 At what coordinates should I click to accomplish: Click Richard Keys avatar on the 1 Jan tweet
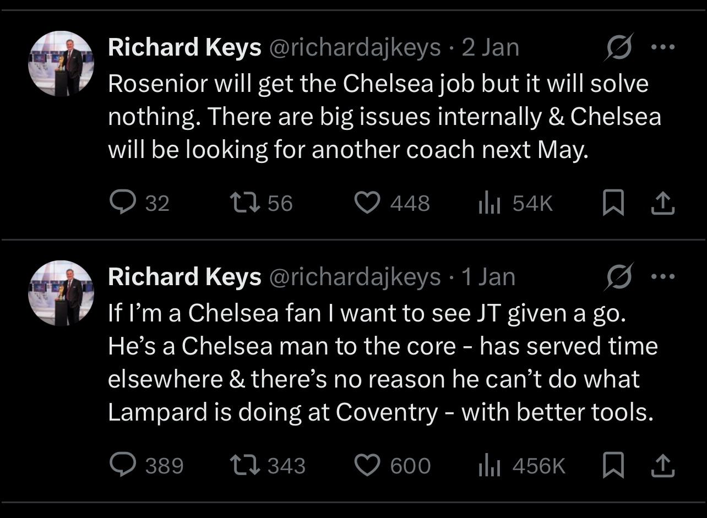pos(61,293)
